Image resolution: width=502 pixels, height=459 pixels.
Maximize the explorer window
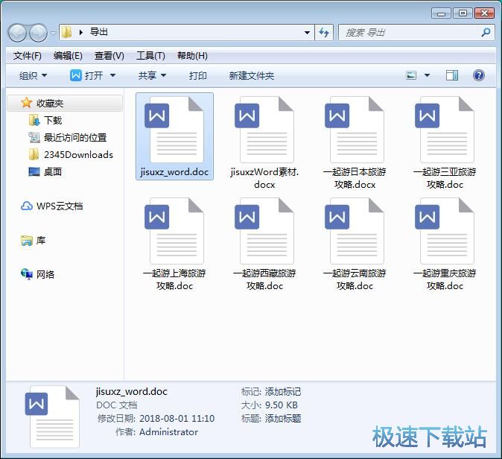click(x=463, y=13)
